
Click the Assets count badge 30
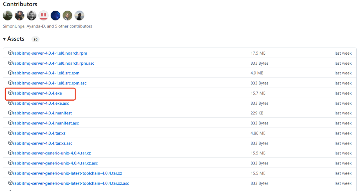coord(35,39)
